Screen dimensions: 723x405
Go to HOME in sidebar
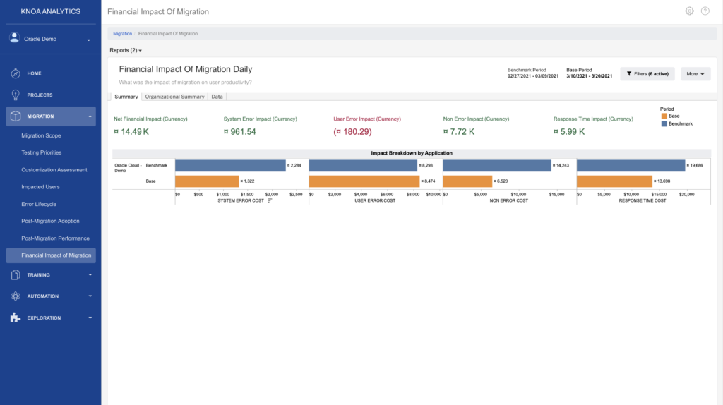(34, 73)
